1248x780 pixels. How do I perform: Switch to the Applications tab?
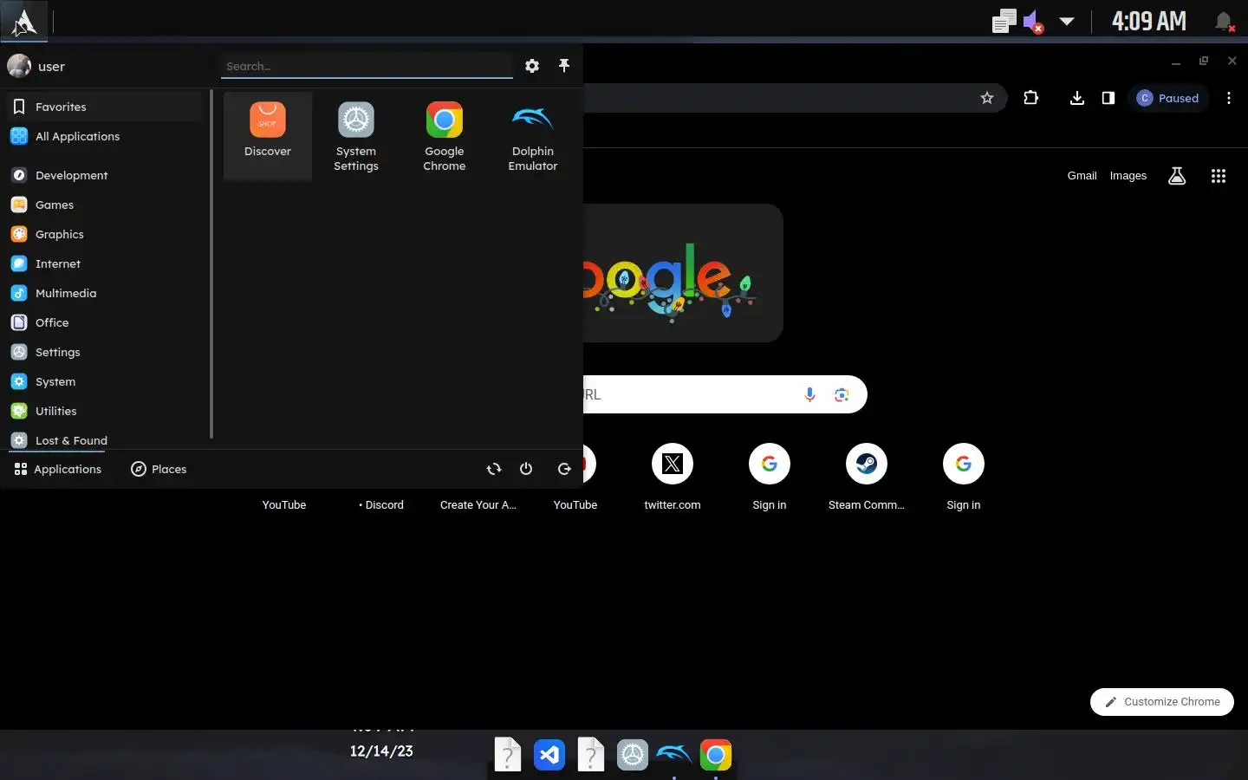58,469
